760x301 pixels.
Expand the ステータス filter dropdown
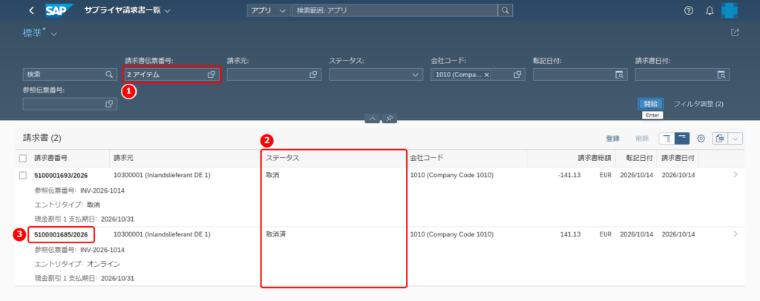point(415,75)
